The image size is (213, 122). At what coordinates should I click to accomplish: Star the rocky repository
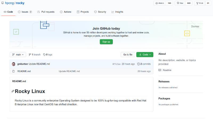click(180, 3)
